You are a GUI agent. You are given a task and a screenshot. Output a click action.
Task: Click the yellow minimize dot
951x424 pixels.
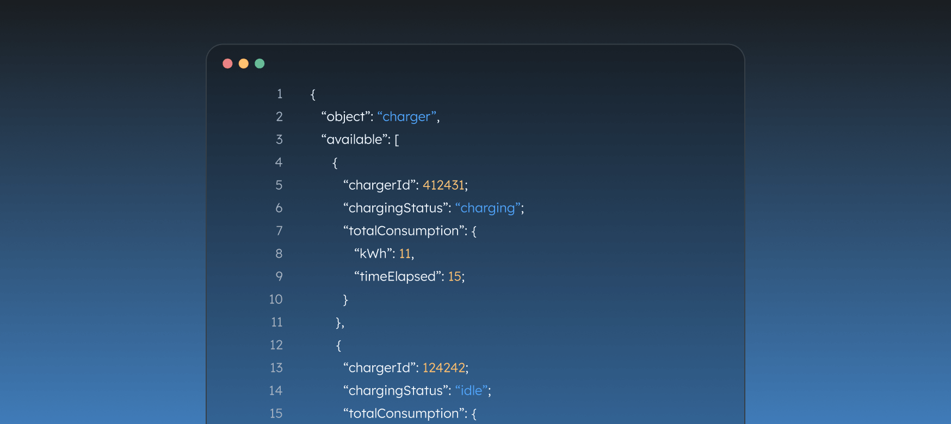pos(244,64)
